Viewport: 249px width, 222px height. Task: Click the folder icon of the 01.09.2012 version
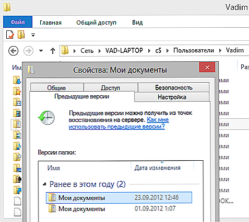coord(52,208)
